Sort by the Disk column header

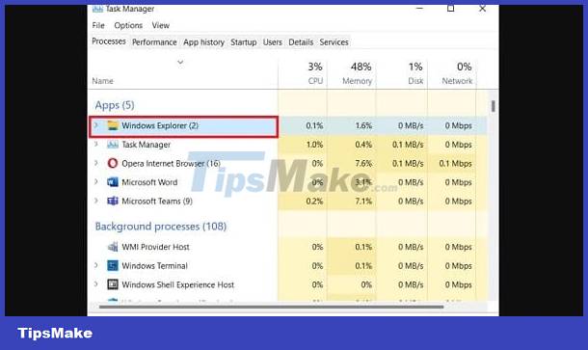[415, 81]
